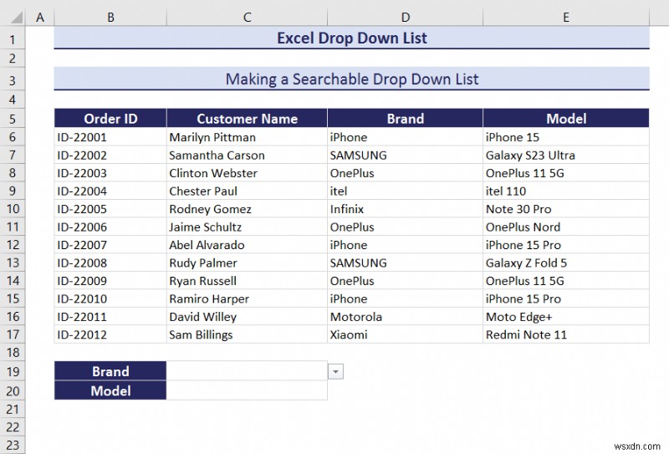This screenshot has height=454, width=669.
Task: Select SAMSUNG brand in Samantha Carson row
Action: coord(406,155)
